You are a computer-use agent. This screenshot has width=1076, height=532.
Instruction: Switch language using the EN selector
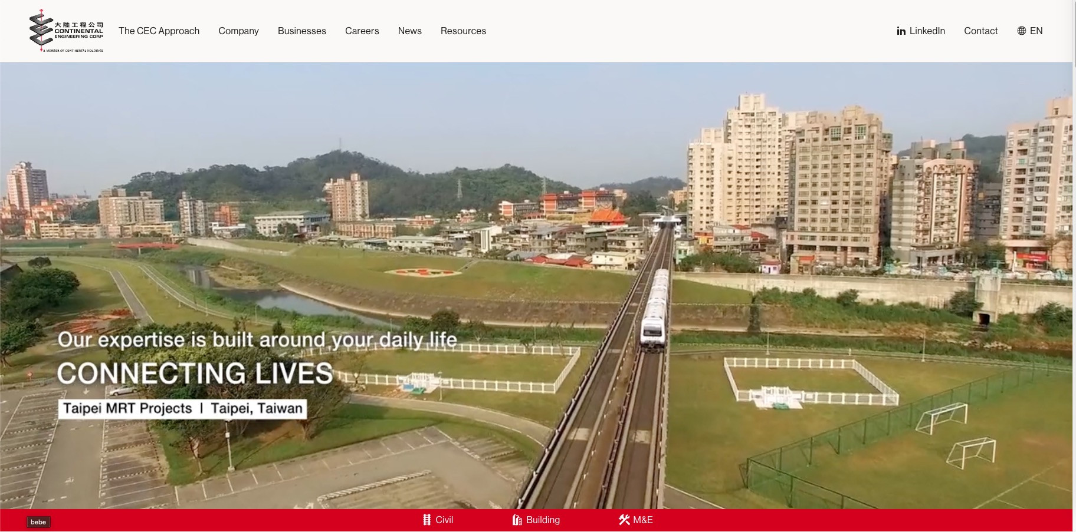[1036, 31]
